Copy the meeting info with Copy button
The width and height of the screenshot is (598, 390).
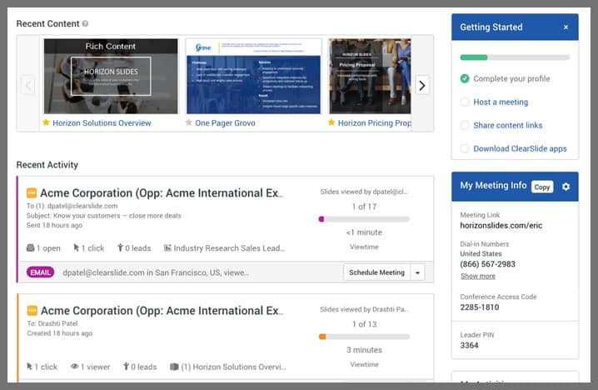click(542, 187)
